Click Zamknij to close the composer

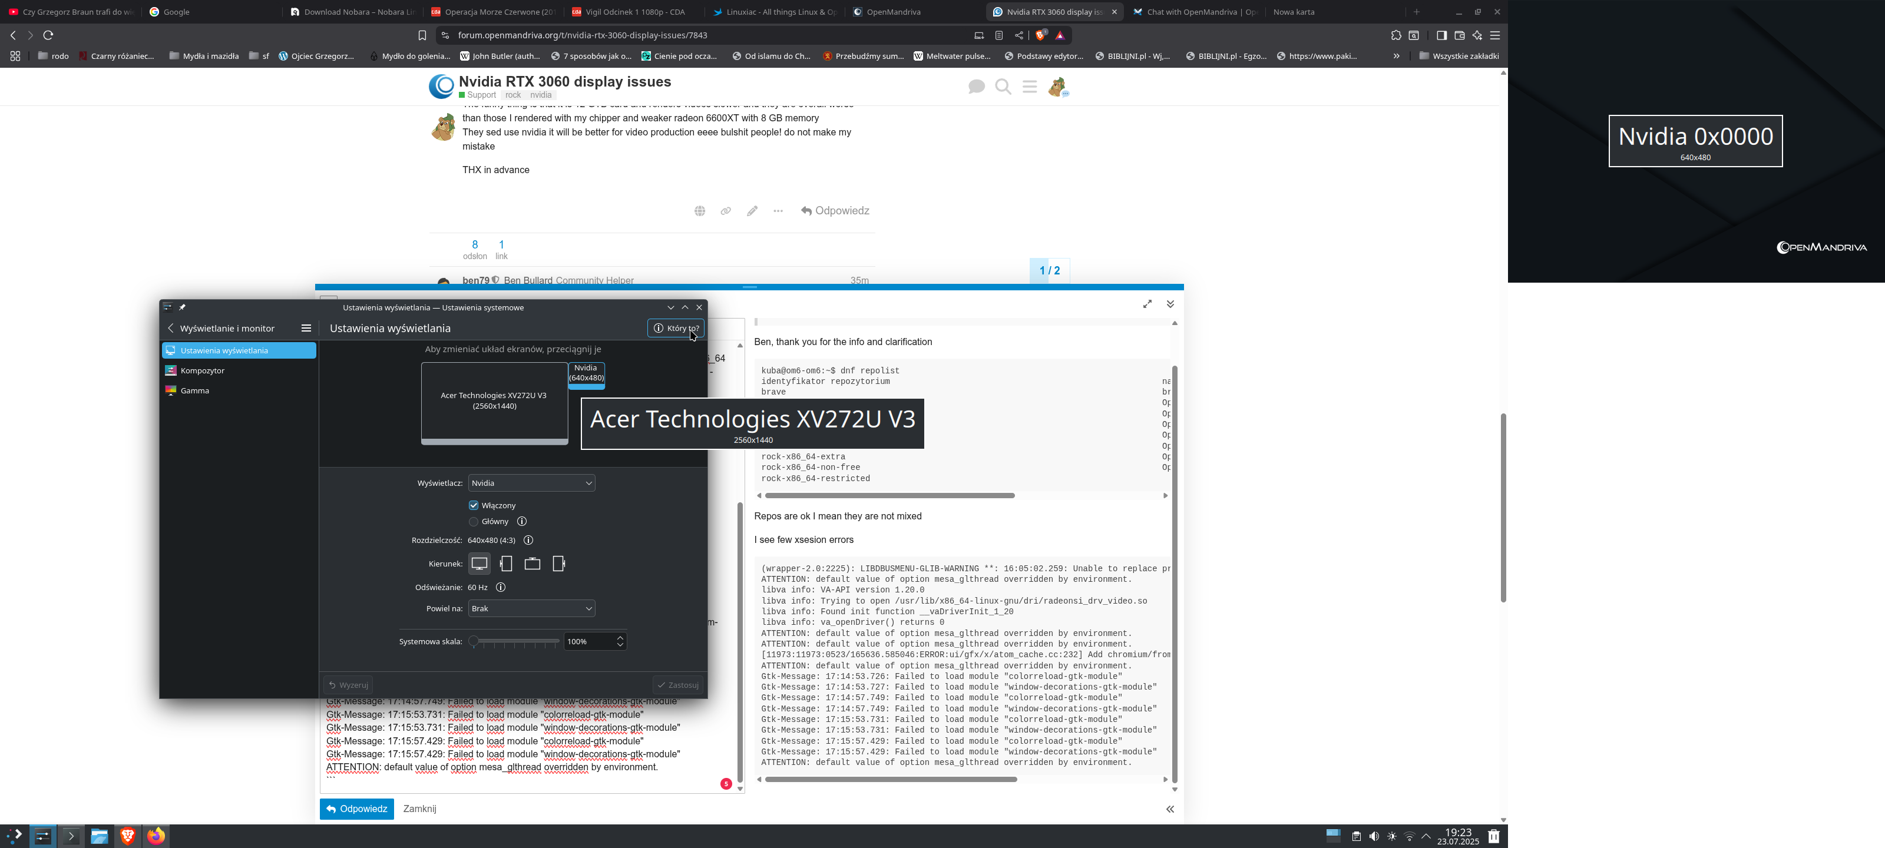(x=419, y=809)
